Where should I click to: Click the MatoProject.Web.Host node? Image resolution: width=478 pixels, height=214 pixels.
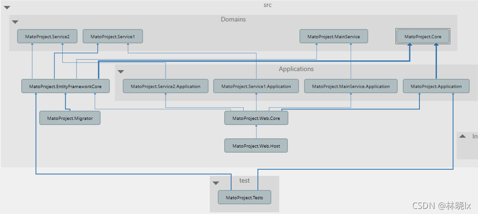click(x=256, y=146)
